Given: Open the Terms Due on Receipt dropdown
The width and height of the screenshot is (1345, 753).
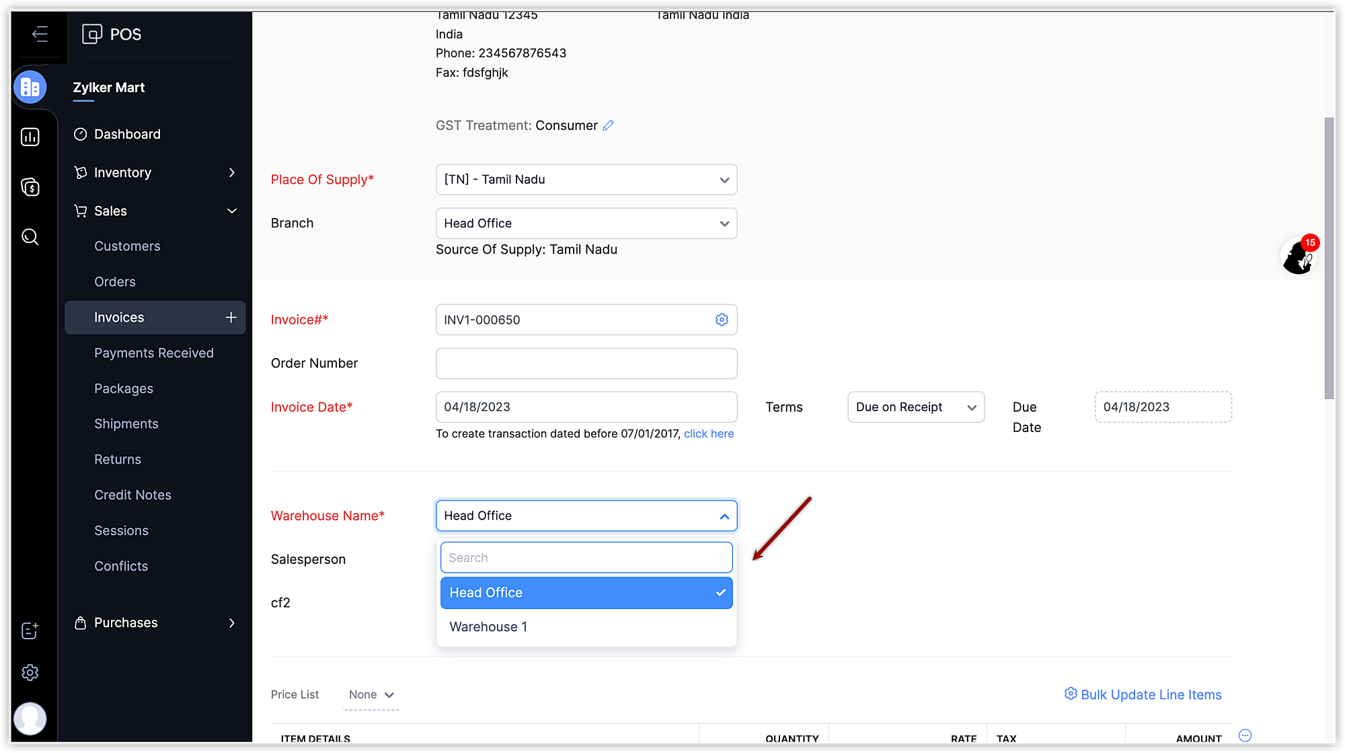Looking at the screenshot, I should click(915, 407).
